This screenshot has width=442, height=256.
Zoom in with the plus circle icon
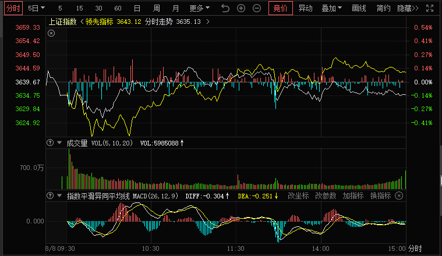click(x=241, y=9)
